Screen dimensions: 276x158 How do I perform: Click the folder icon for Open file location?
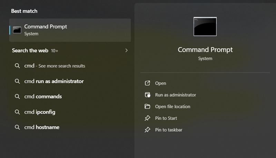point(147,106)
